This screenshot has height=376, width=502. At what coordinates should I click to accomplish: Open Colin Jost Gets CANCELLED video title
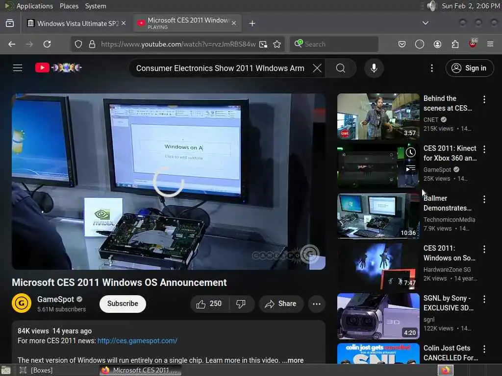point(451,352)
